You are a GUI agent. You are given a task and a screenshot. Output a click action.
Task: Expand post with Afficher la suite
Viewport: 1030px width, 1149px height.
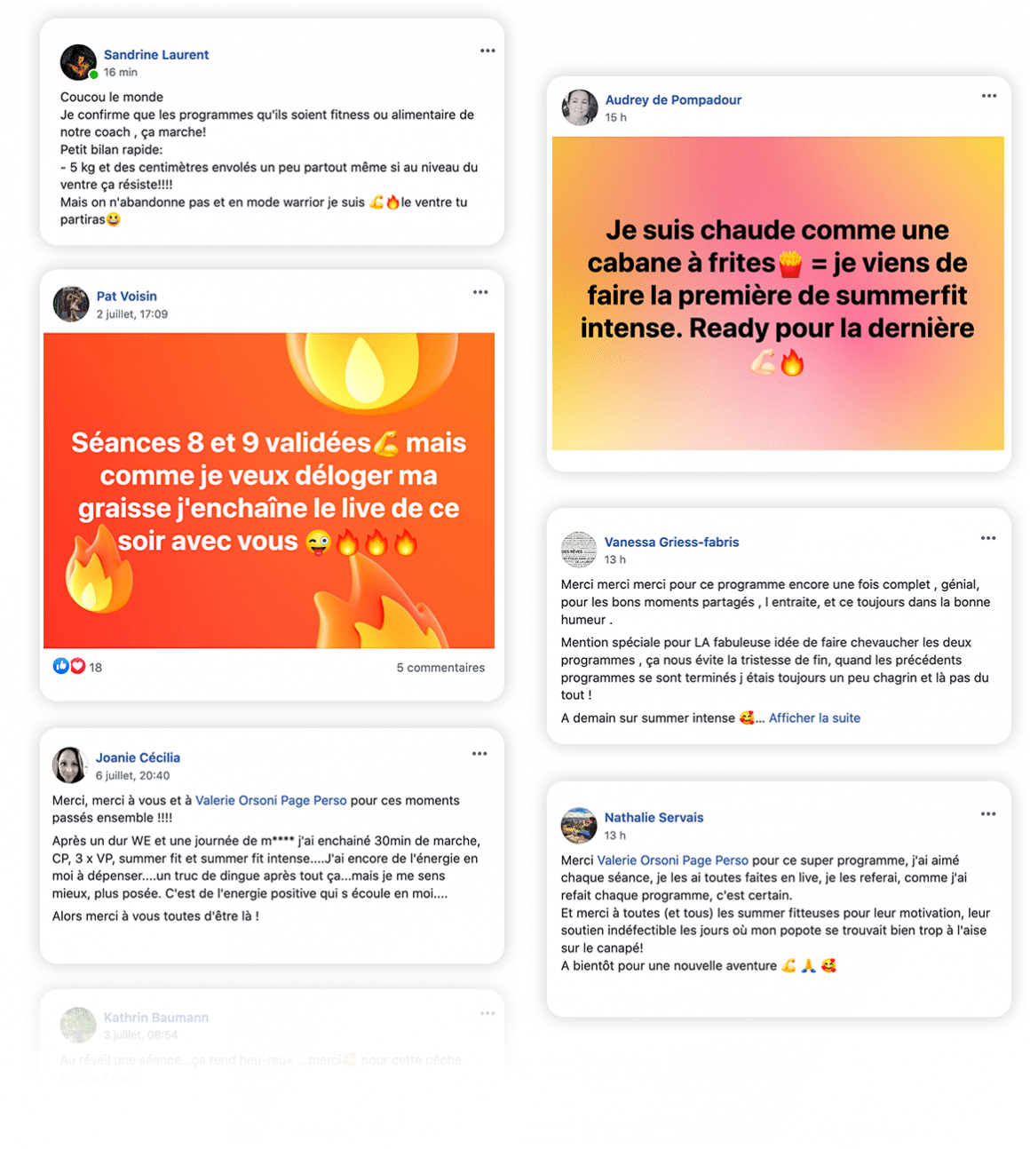(x=814, y=717)
